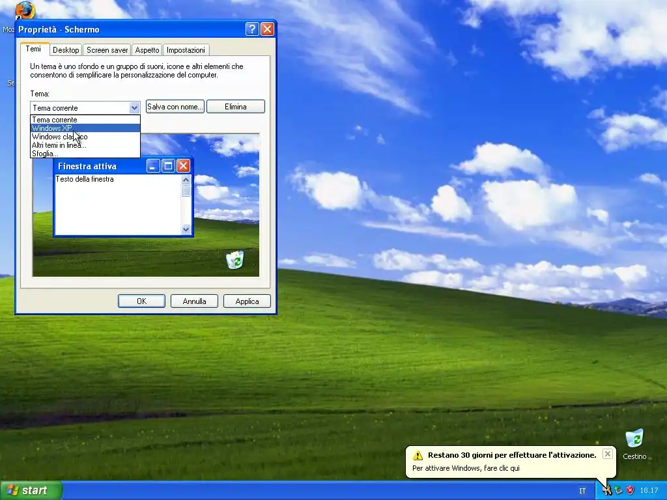Click the Elimina button
This screenshot has height=500, width=667.
[x=236, y=107]
